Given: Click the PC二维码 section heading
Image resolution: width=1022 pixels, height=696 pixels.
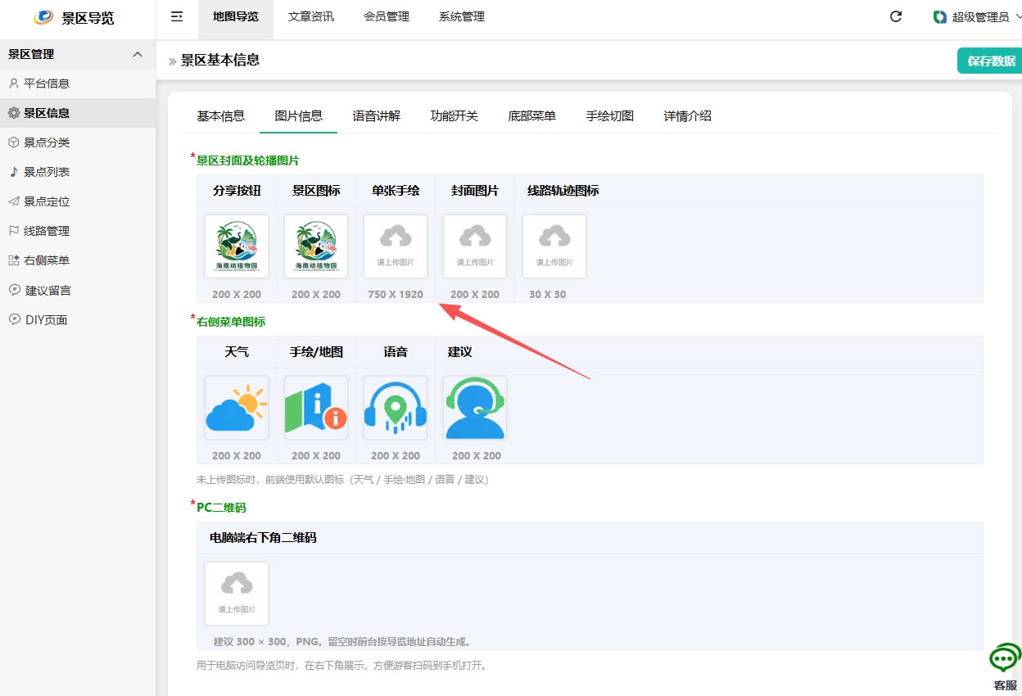Looking at the screenshot, I should 221,508.
